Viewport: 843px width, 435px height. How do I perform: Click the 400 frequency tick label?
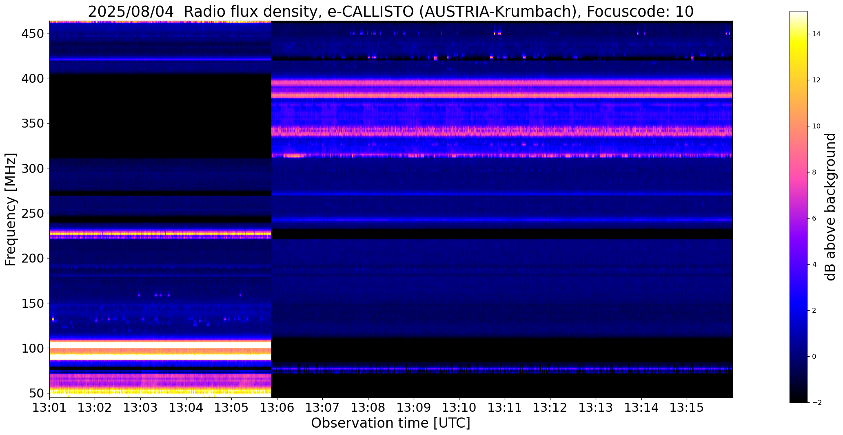coord(32,78)
